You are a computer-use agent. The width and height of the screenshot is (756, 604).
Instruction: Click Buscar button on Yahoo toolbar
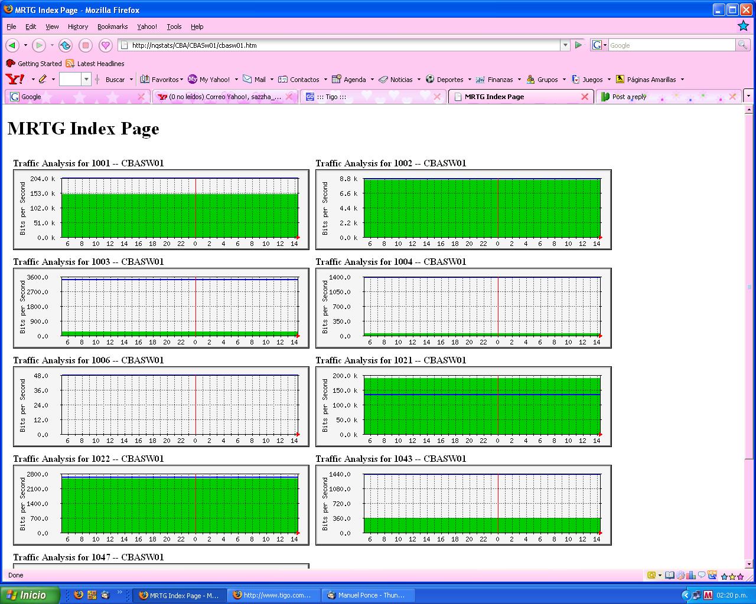[x=115, y=80]
